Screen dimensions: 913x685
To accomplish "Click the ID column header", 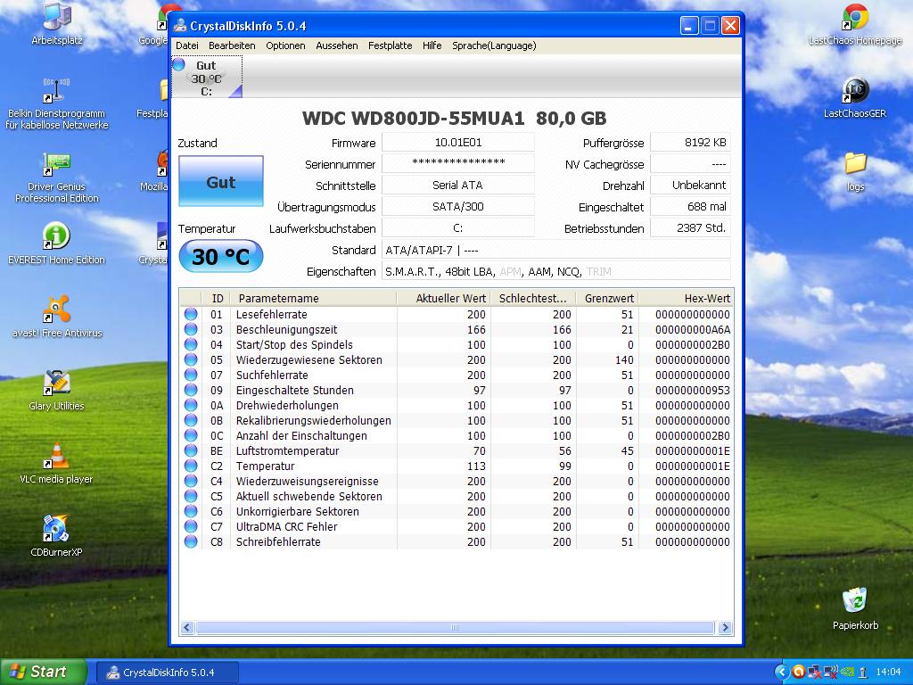I will [x=217, y=298].
